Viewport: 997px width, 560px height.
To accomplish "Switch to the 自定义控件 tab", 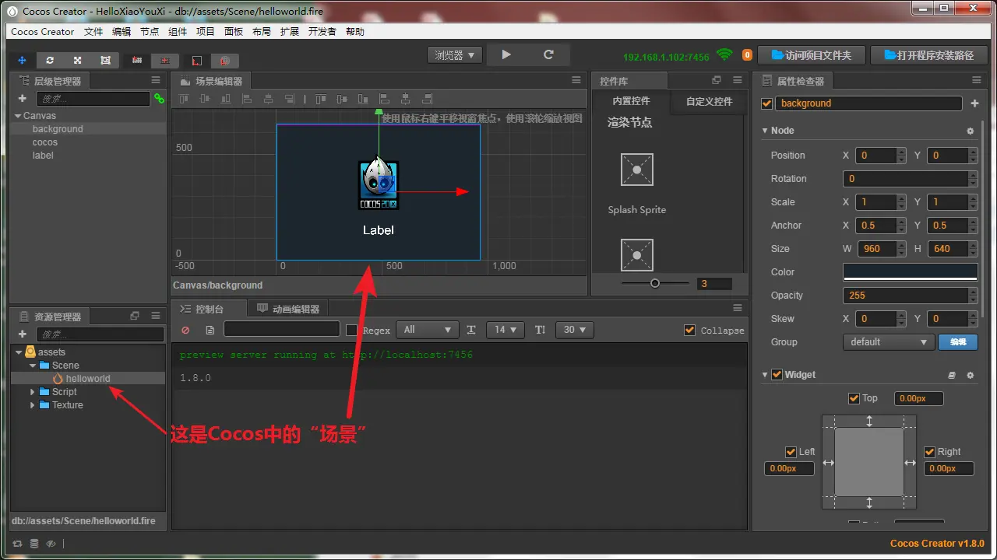I will pyautogui.click(x=709, y=101).
